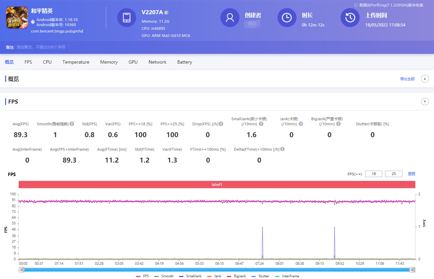434x279 pixels.
Task: Click the Smooth help question mark icon
Action: tap(72, 124)
